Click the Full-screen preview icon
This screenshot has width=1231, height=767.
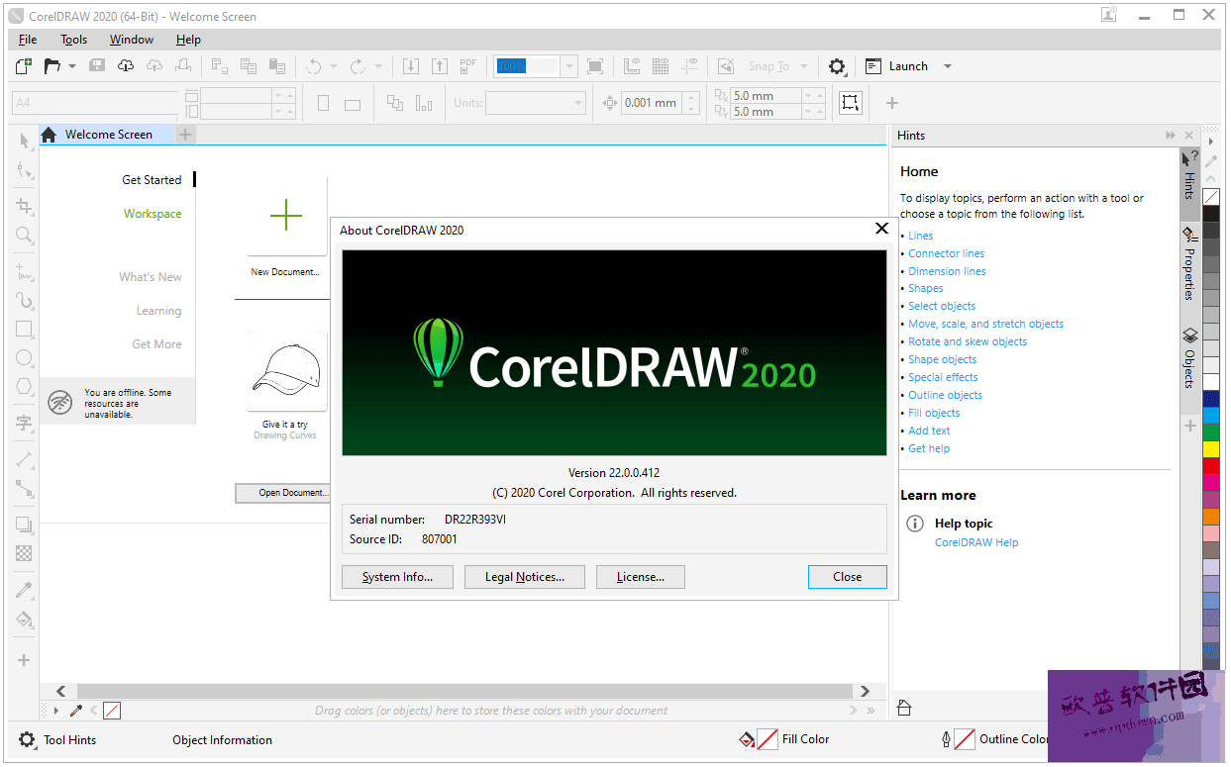click(x=595, y=66)
